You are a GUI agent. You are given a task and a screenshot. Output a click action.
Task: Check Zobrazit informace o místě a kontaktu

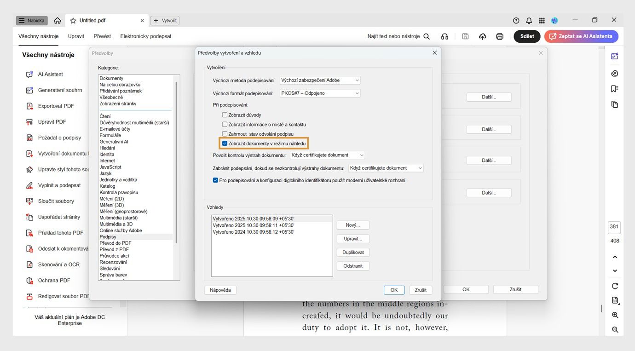pos(225,125)
